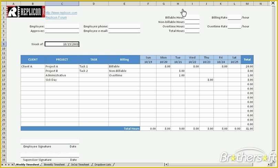Click the PROJECT column header cell

62,60
